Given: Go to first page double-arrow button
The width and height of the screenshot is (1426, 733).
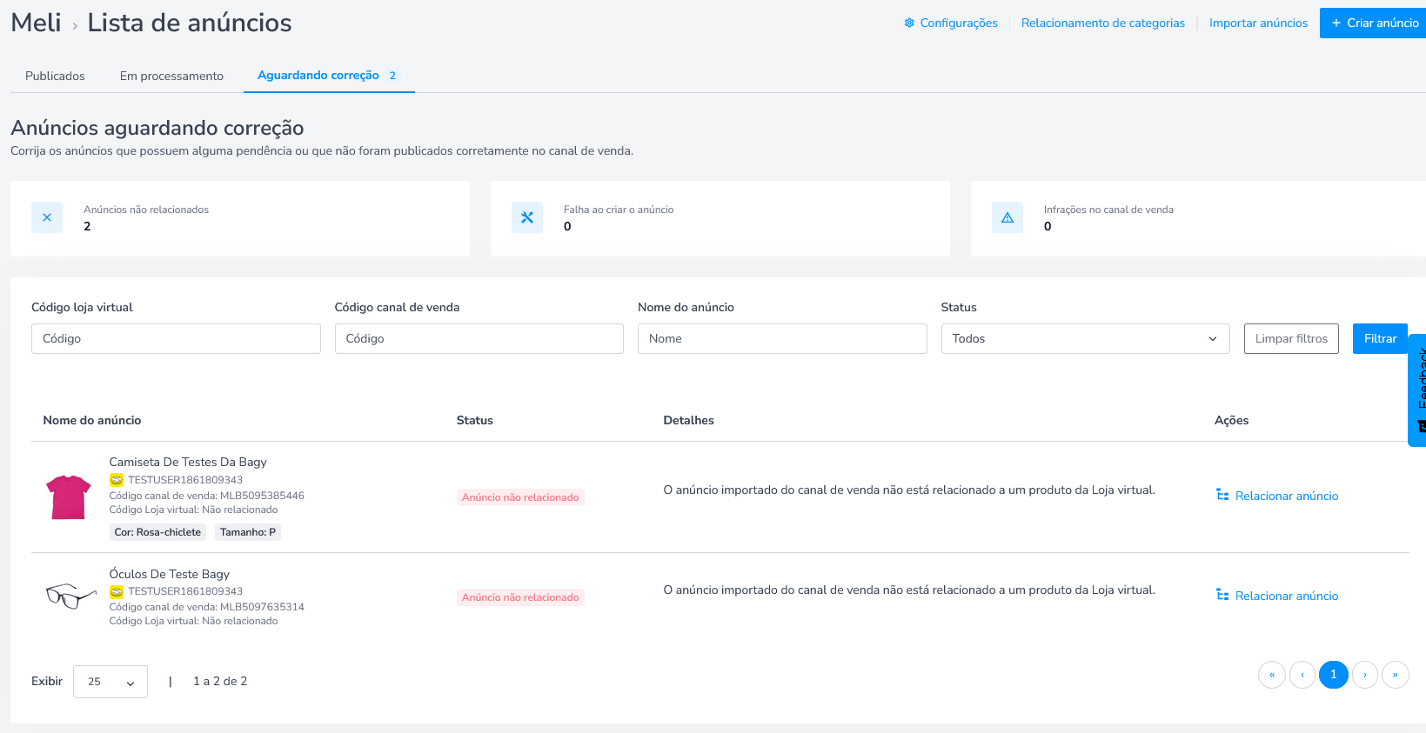Looking at the screenshot, I should pyautogui.click(x=1272, y=675).
